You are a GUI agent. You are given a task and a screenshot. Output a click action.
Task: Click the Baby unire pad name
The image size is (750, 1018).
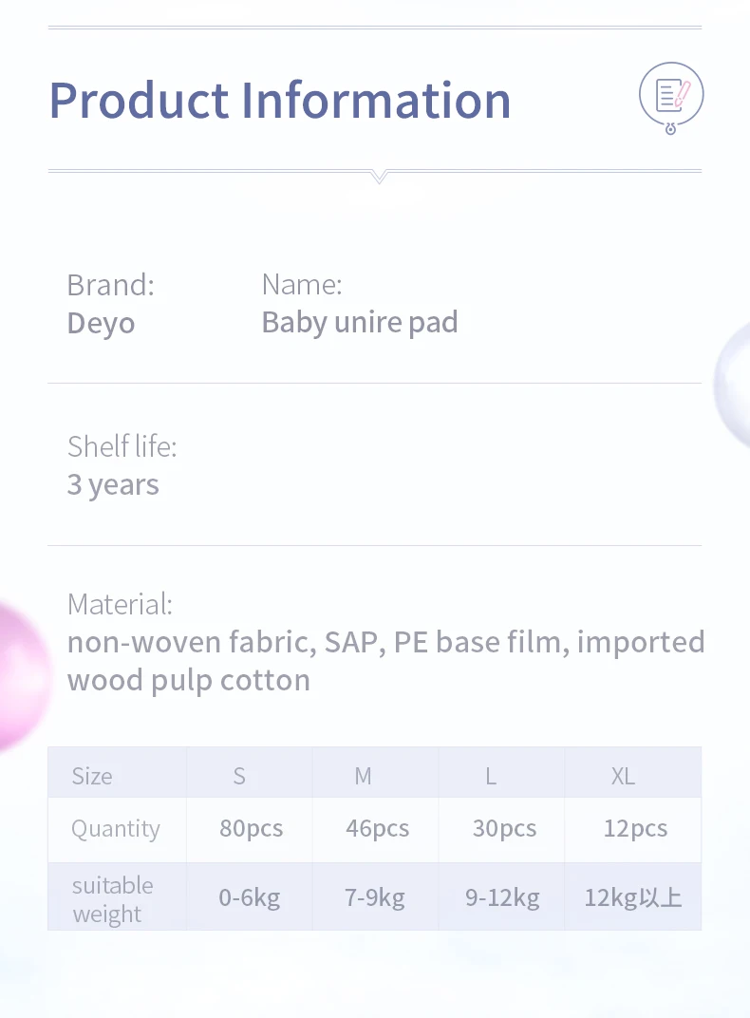(360, 322)
